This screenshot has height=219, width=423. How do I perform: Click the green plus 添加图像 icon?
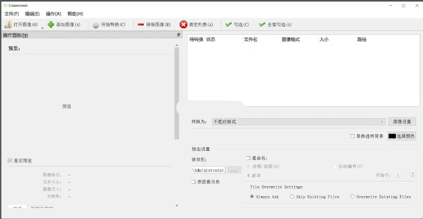(x=51, y=24)
